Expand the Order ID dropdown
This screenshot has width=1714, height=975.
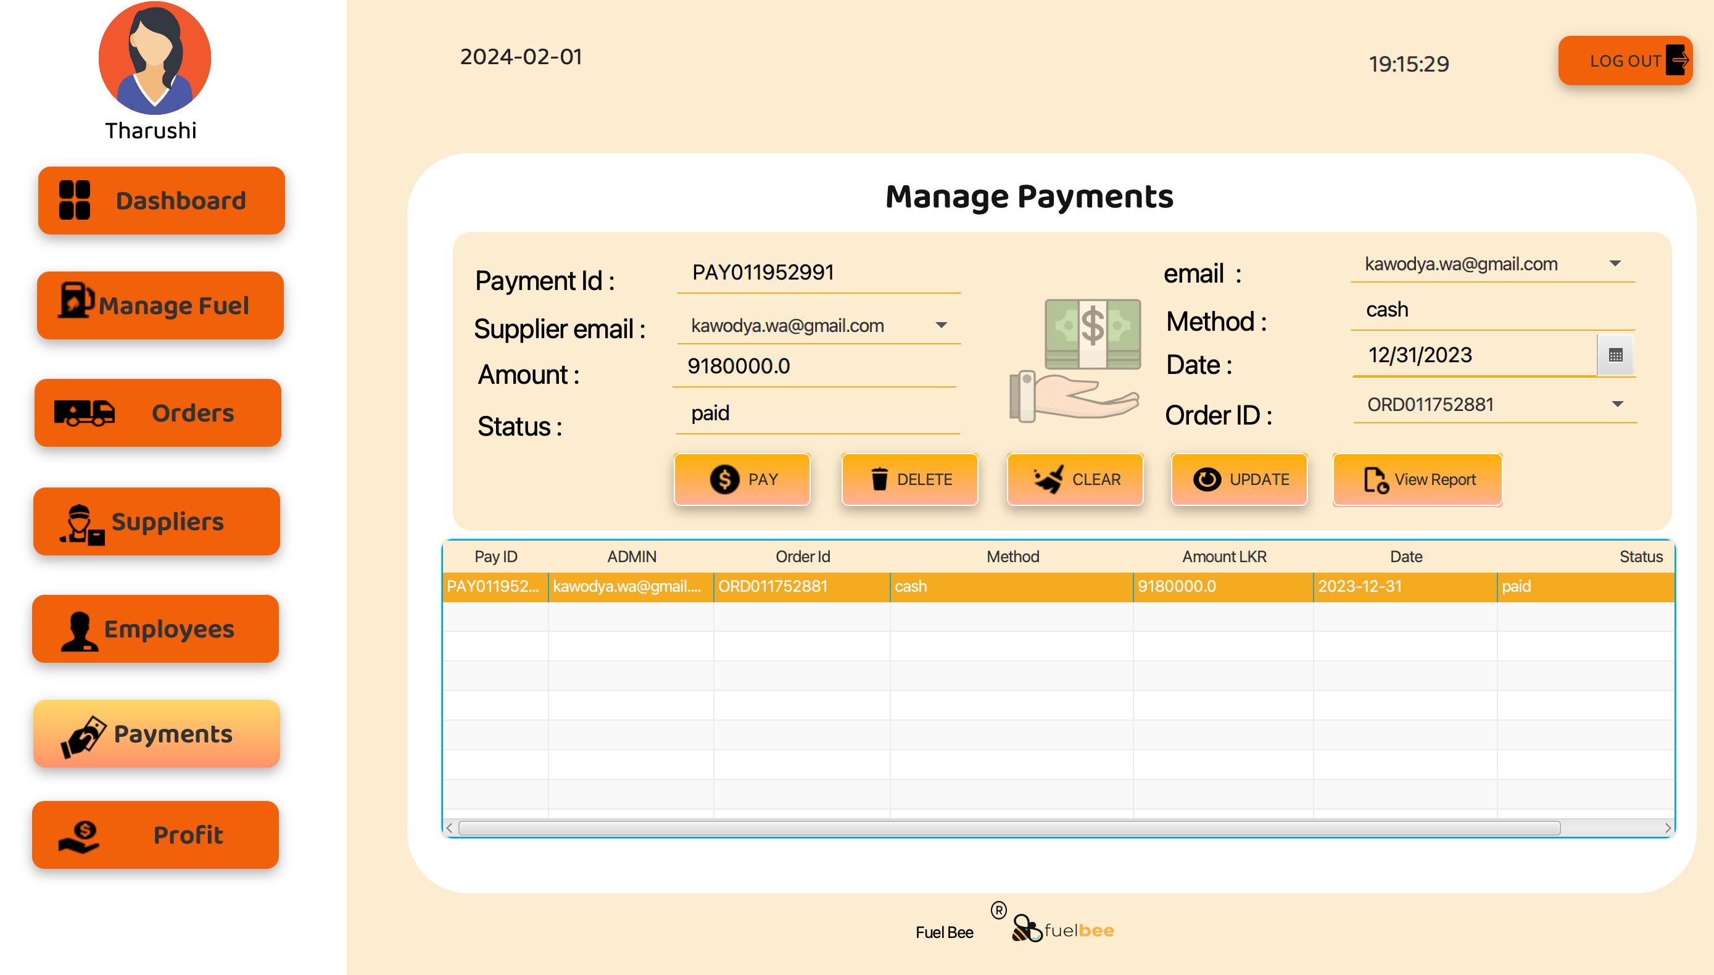point(1618,404)
